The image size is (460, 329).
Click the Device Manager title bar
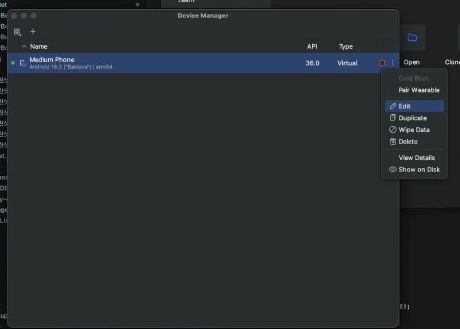click(203, 16)
